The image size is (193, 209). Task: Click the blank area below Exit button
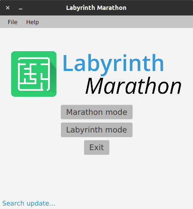96,175
